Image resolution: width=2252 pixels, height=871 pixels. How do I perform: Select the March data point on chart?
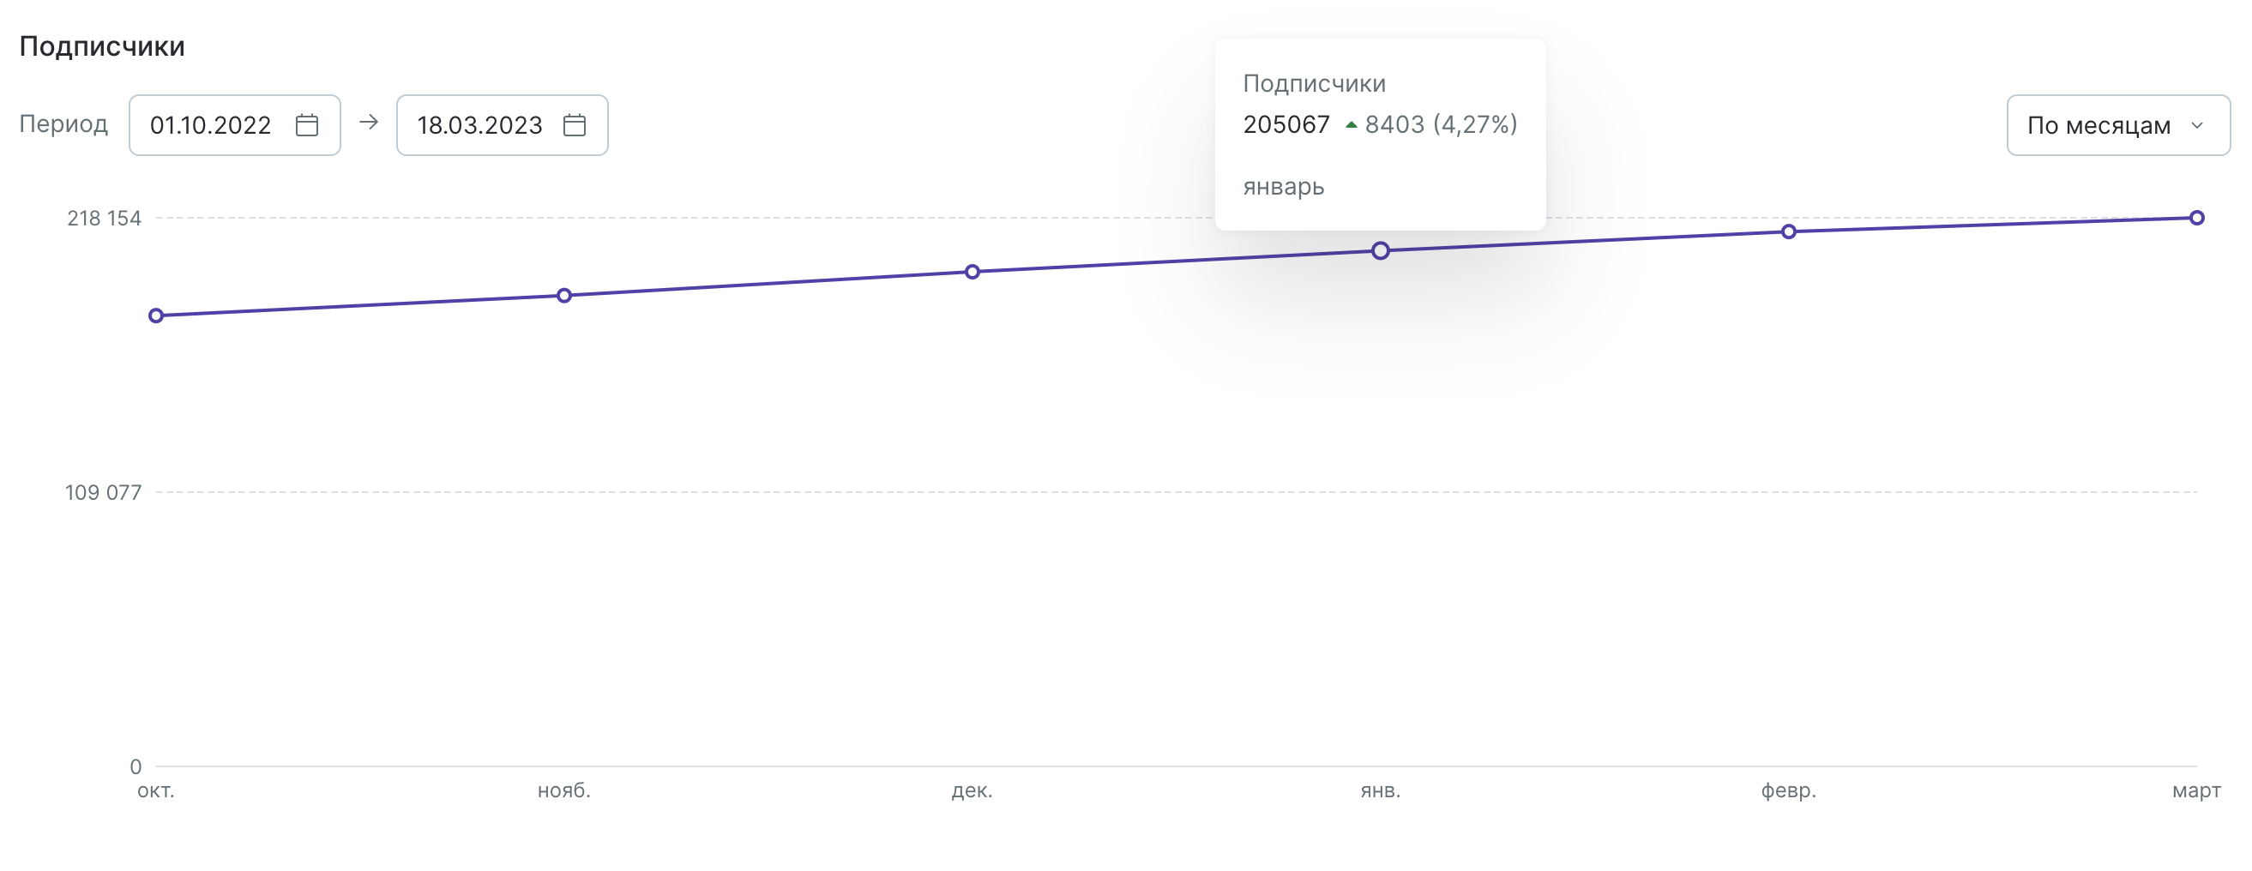point(2197,218)
